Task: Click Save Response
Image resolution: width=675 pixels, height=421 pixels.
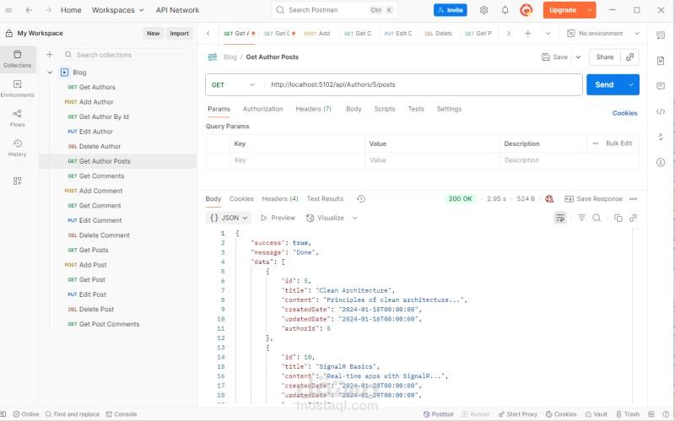Action: point(593,198)
